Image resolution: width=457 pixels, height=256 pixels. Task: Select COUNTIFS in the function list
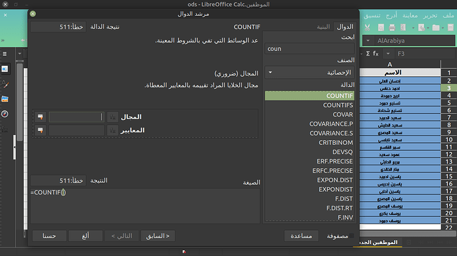(309, 105)
